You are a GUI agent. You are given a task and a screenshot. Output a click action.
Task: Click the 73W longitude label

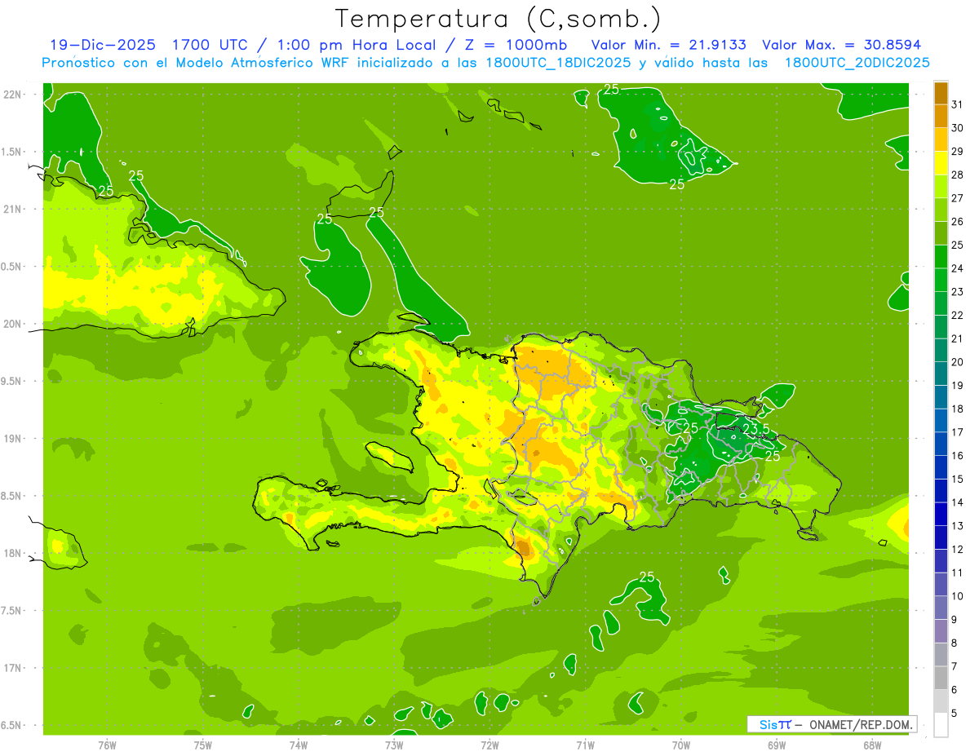pos(394,745)
